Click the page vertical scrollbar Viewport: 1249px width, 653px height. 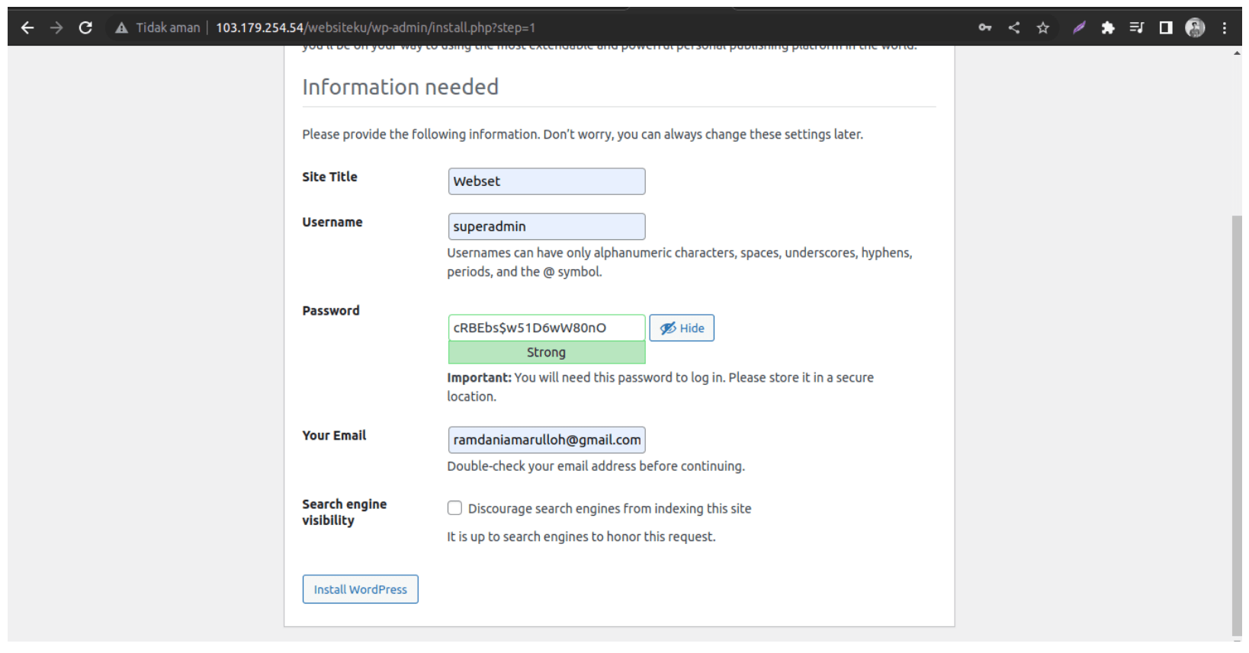tap(1237, 425)
